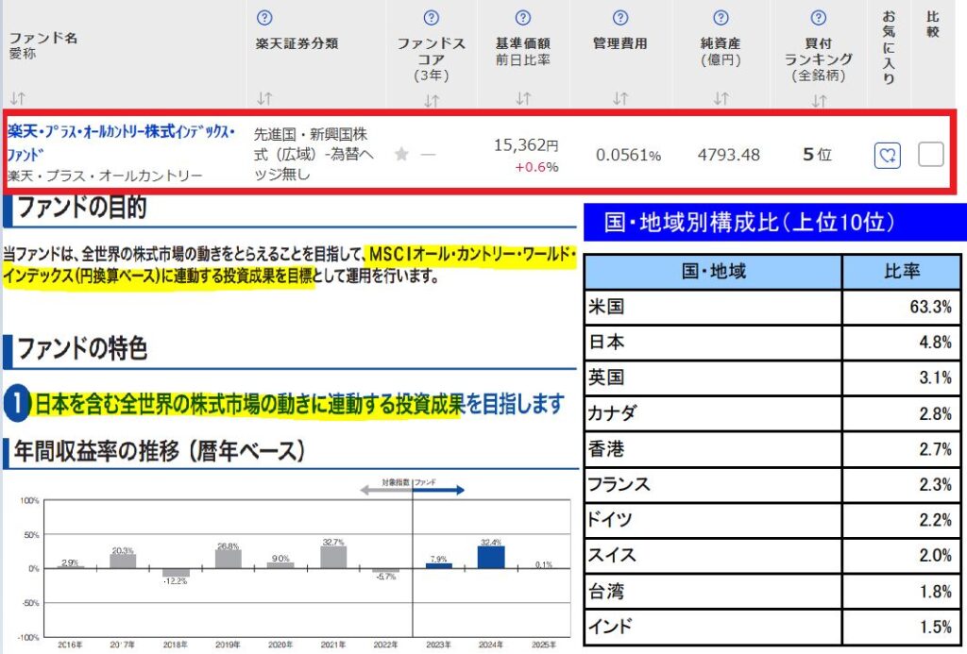Click help icon above 純資産 column
The height and width of the screenshot is (654, 967).
[721, 18]
